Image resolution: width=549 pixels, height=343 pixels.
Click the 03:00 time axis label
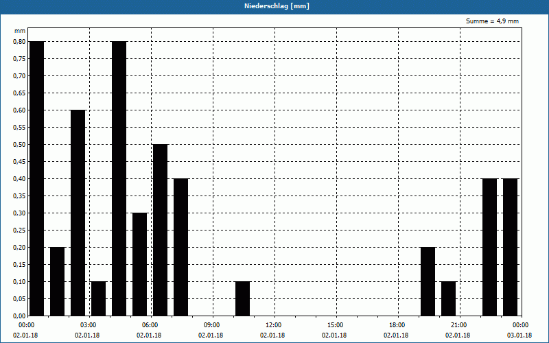tap(88, 325)
